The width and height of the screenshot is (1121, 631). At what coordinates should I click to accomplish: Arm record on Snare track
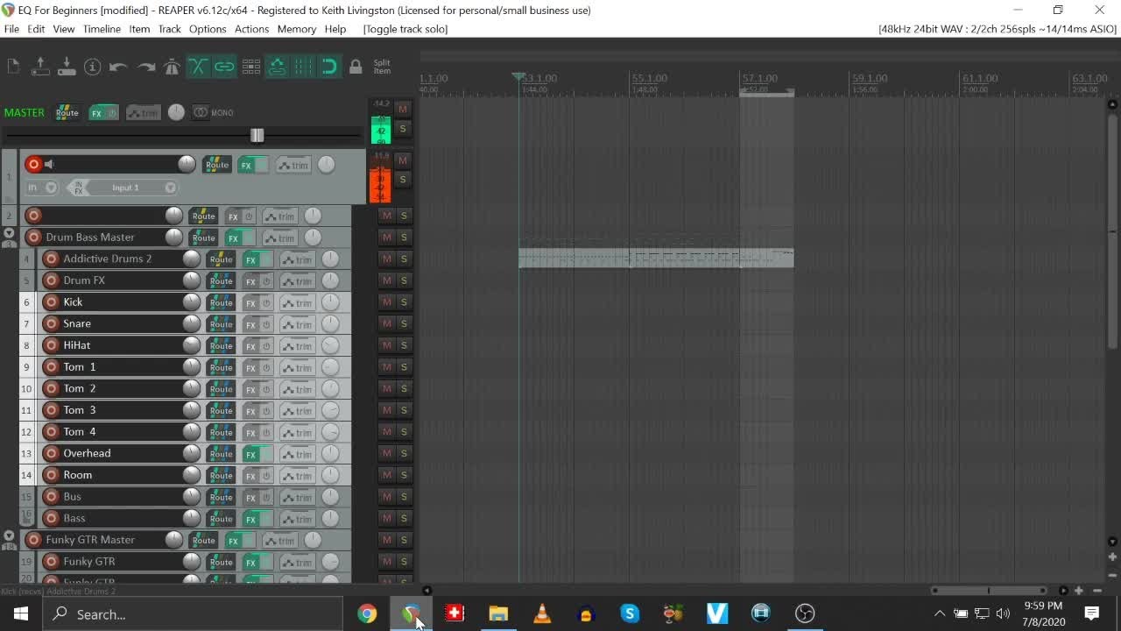coord(51,323)
